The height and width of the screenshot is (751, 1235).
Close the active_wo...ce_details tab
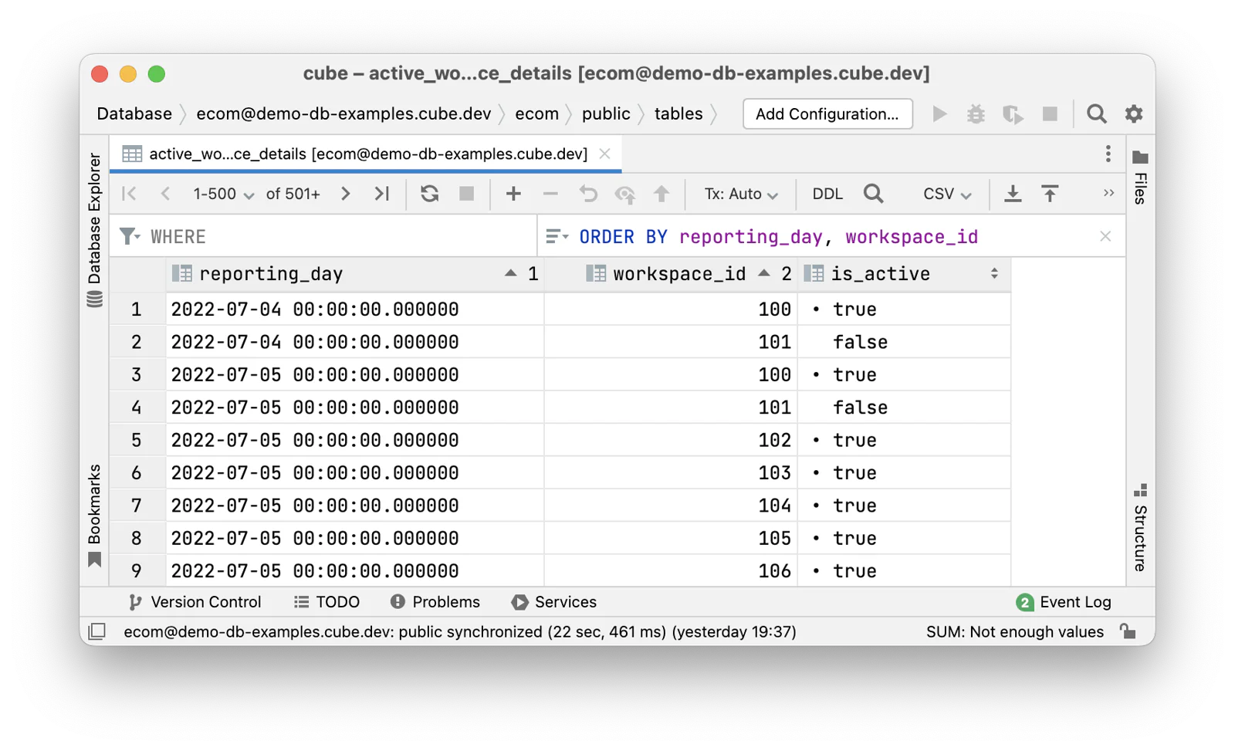605,154
